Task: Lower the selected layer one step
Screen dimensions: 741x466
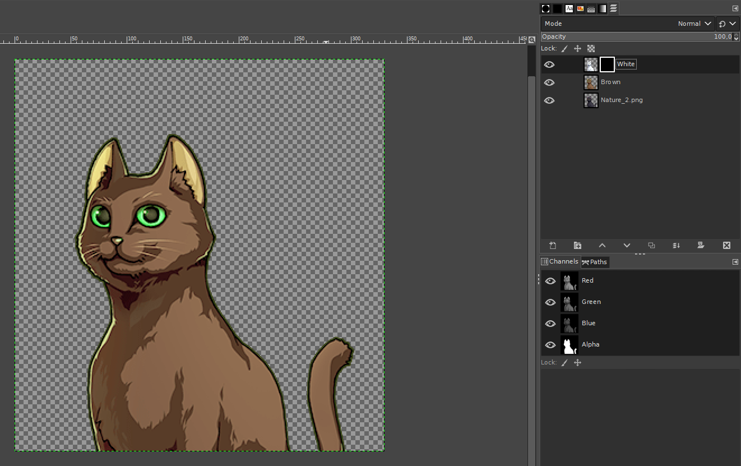Action: pos(627,246)
